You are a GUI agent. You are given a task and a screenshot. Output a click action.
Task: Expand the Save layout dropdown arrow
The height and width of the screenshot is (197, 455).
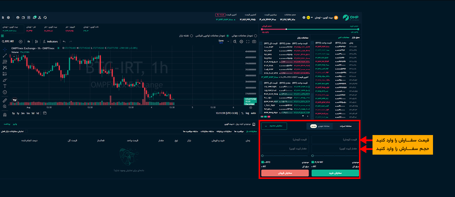[x=228, y=42]
